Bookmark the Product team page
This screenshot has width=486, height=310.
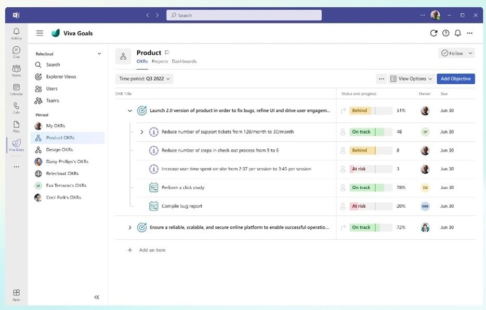coord(167,53)
